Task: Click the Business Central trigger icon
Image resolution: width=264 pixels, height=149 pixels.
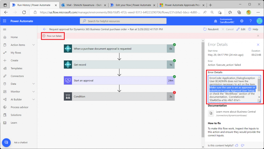Action: click(68, 49)
